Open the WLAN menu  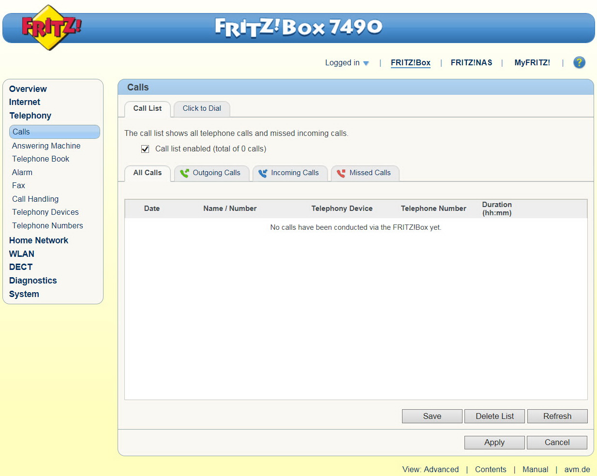22,254
